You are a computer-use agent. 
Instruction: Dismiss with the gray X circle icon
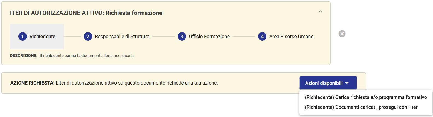point(342,34)
